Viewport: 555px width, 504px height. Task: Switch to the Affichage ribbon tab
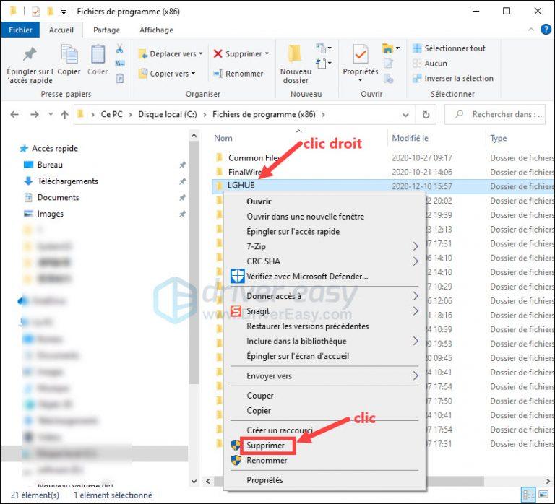[x=156, y=30]
